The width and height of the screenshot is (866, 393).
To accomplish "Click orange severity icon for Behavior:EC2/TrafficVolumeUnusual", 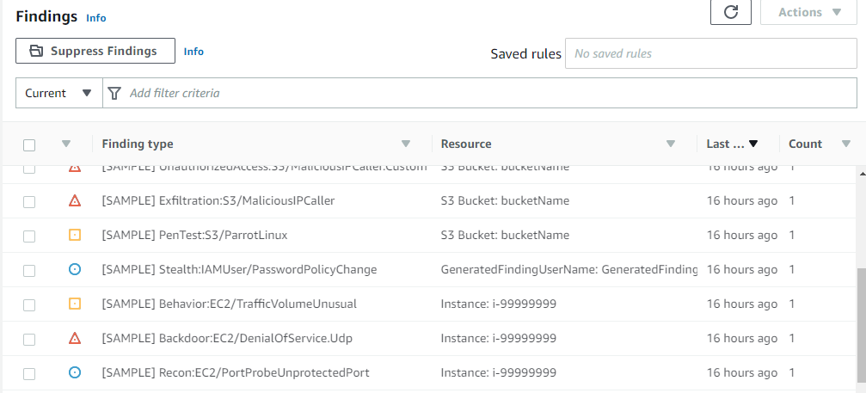I will click(74, 304).
